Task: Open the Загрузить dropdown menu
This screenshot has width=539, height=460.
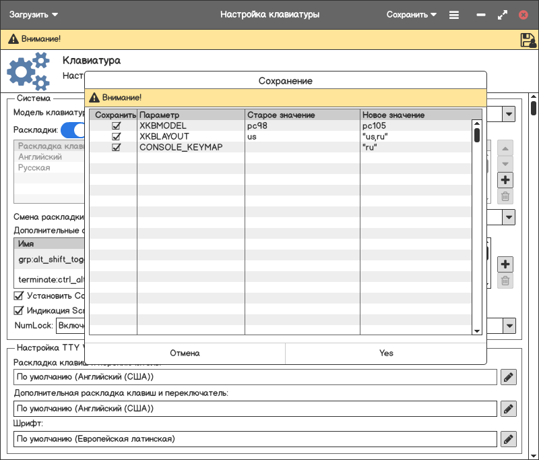Action: pos(34,14)
